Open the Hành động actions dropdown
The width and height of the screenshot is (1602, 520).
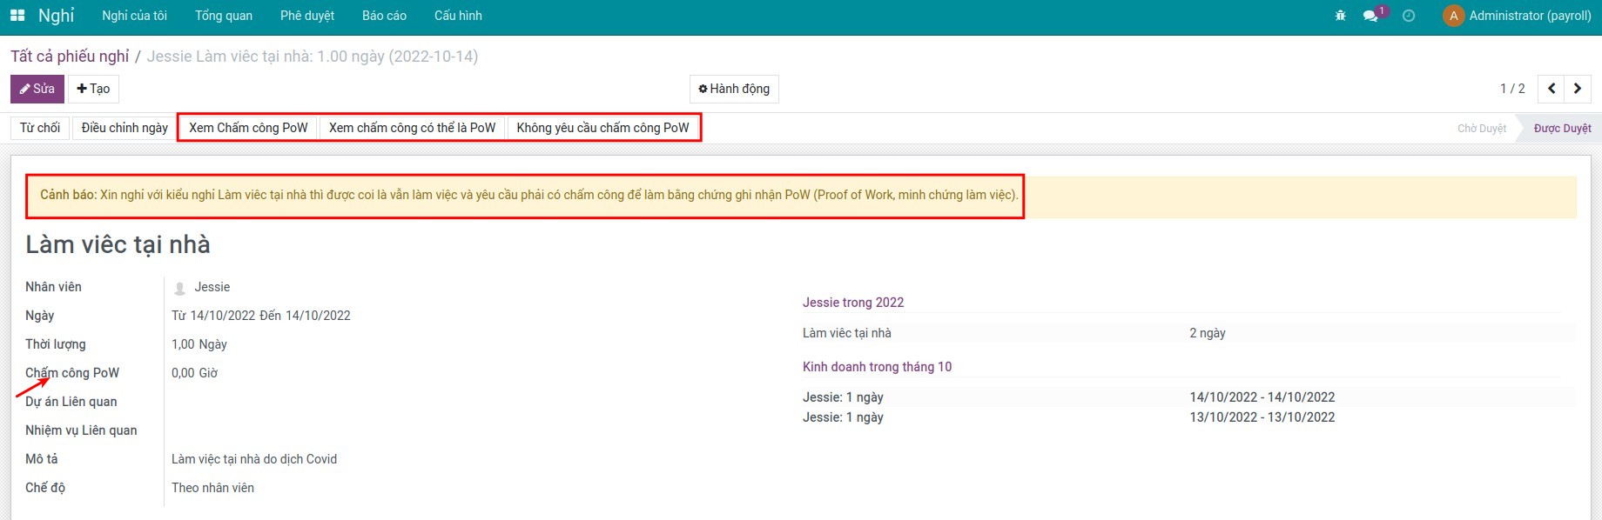pyautogui.click(x=734, y=89)
